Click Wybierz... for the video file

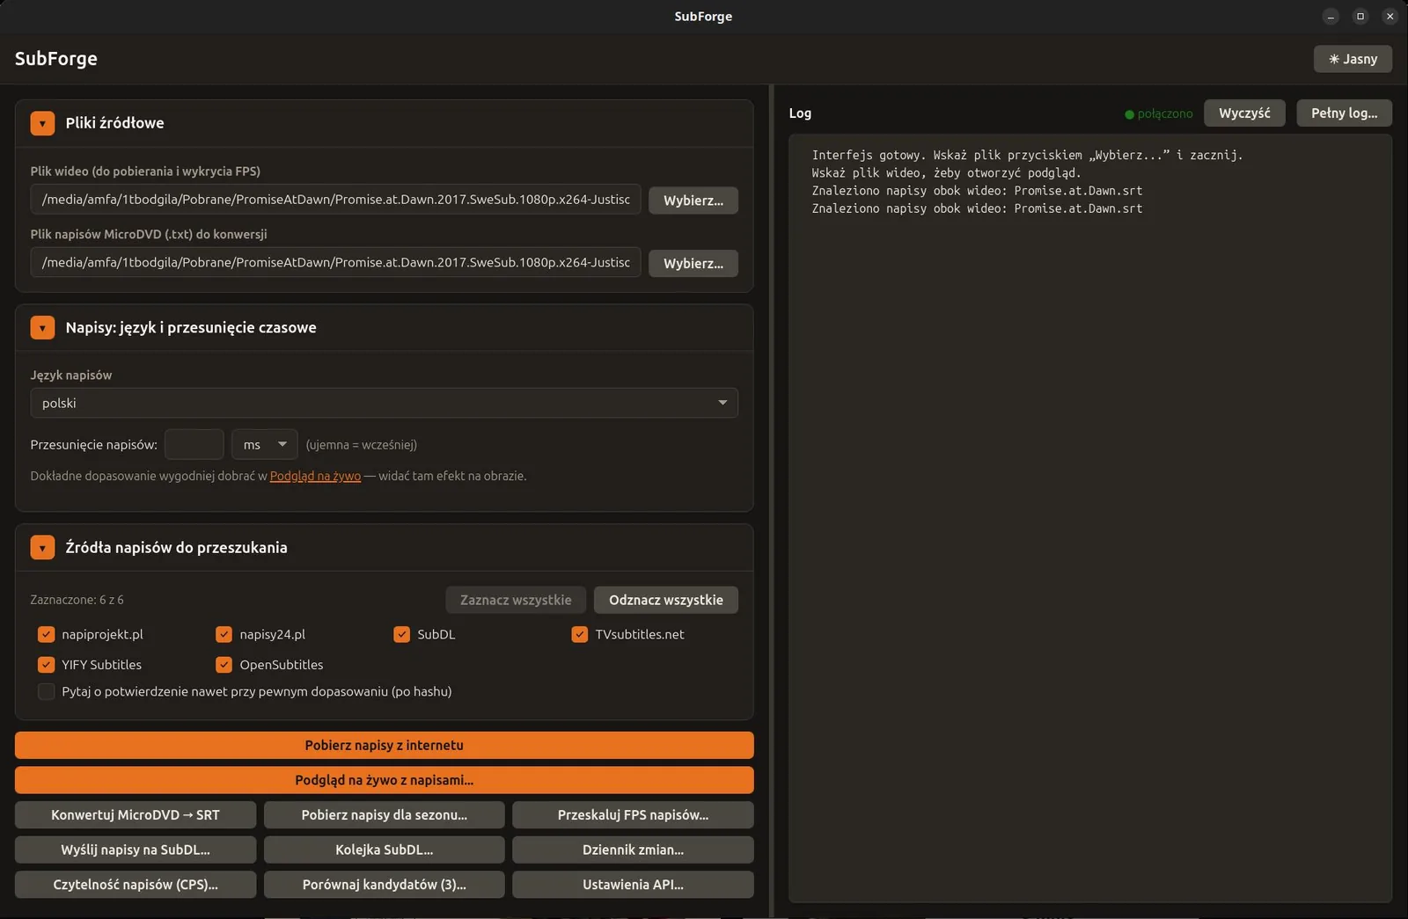693,201
